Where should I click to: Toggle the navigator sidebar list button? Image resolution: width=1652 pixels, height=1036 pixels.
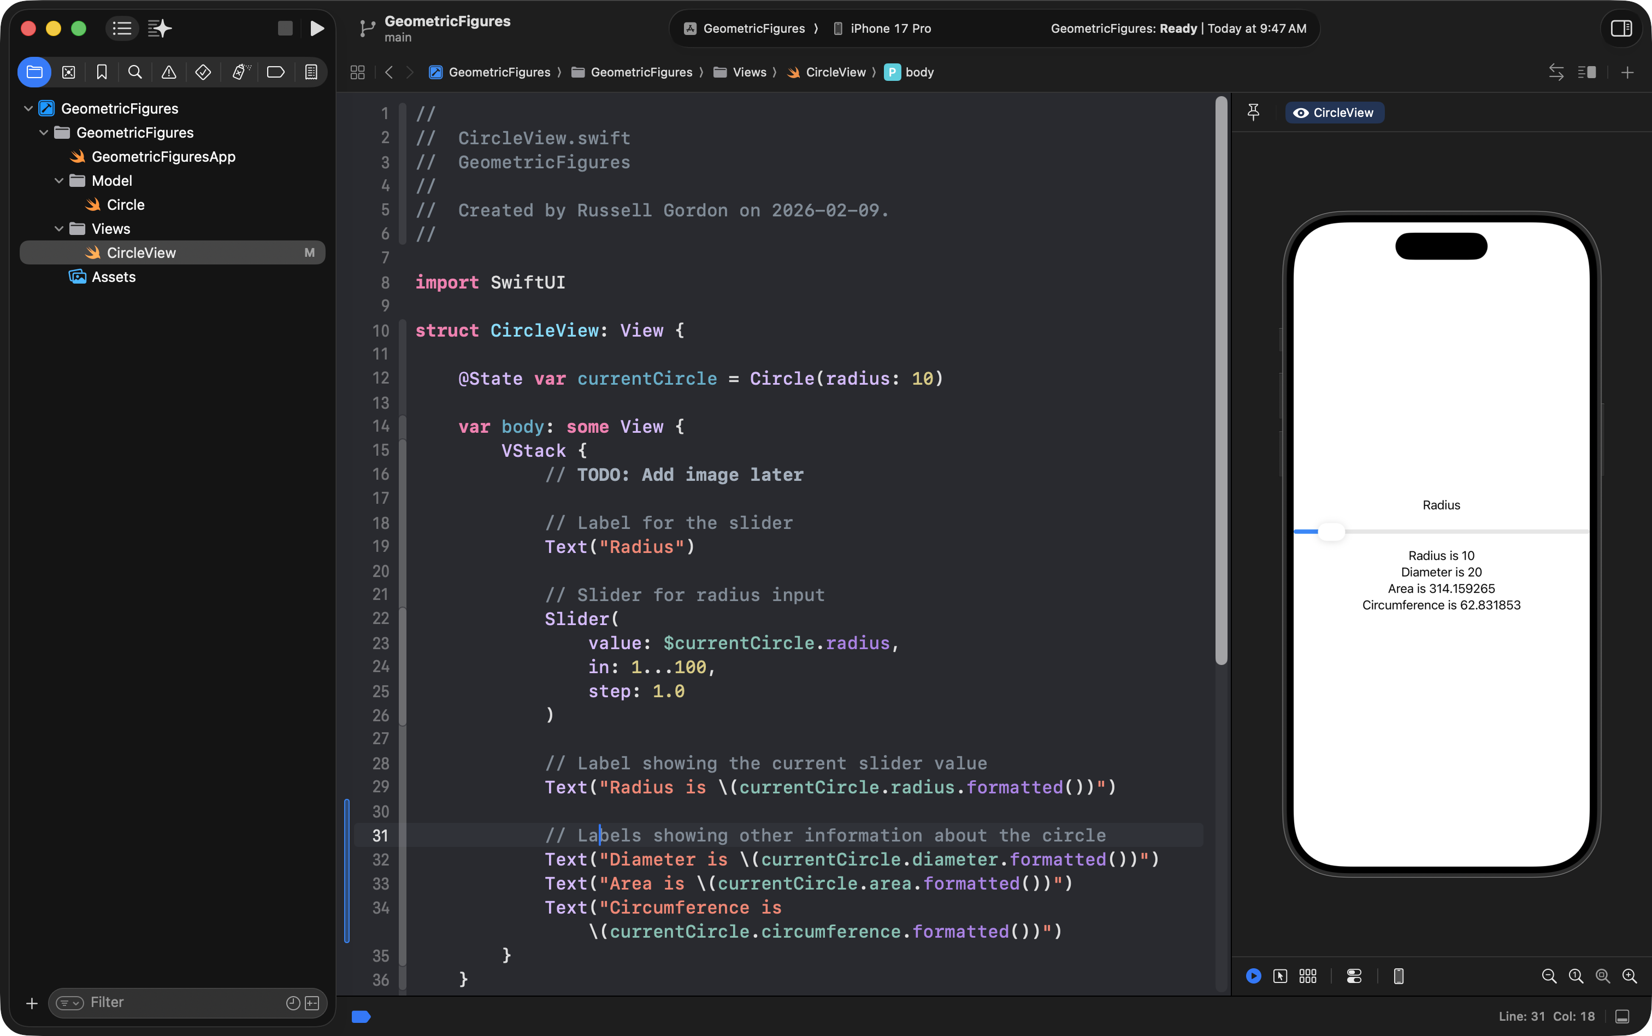point(122,28)
